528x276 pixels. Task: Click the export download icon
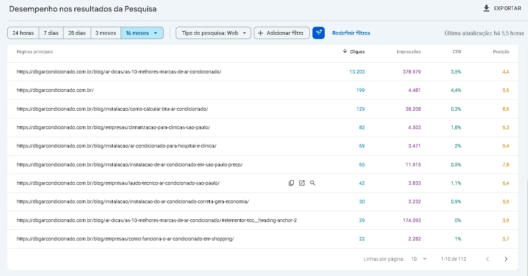click(486, 8)
